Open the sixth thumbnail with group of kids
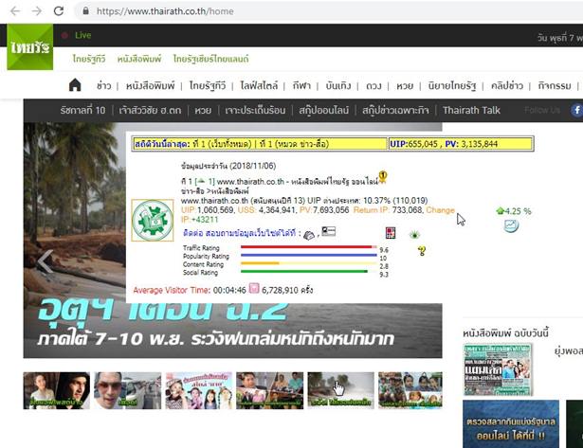The width and height of the screenshot is (583, 448). (x=410, y=390)
